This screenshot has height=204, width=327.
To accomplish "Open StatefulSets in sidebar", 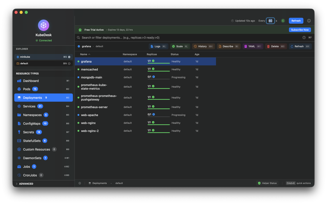I will [32, 141].
